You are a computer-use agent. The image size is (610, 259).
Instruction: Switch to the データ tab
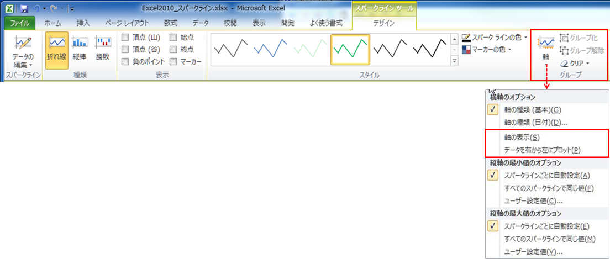[201, 23]
